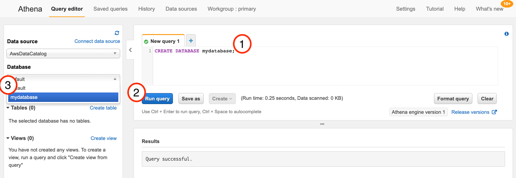The width and height of the screenshot is (516, 178).
Task: Click the info icon in query panel
Action: [x=507, y=34]
